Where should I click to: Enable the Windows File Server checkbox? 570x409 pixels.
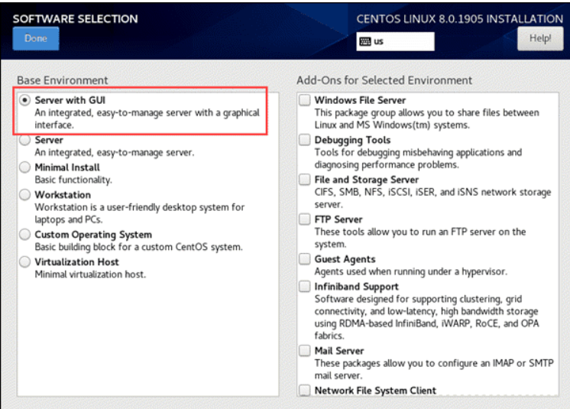[305, 100]
